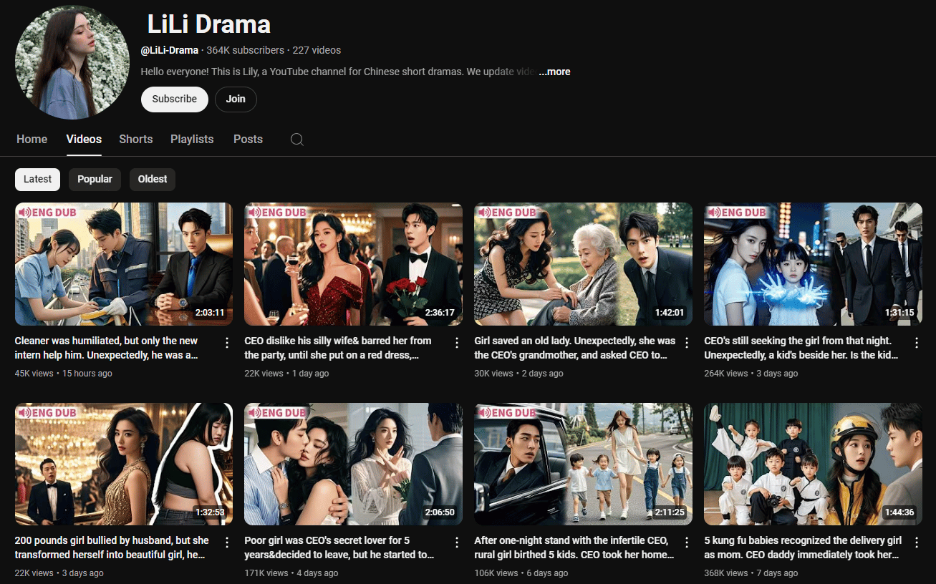Screen dimensions: 936x584
Task: Open options menu for 5 kung fu babies video
Action: pyautogui.click(x=916, y=542)
